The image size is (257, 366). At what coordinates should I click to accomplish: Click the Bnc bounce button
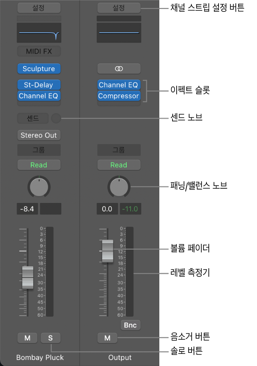(x=130, y=325)
